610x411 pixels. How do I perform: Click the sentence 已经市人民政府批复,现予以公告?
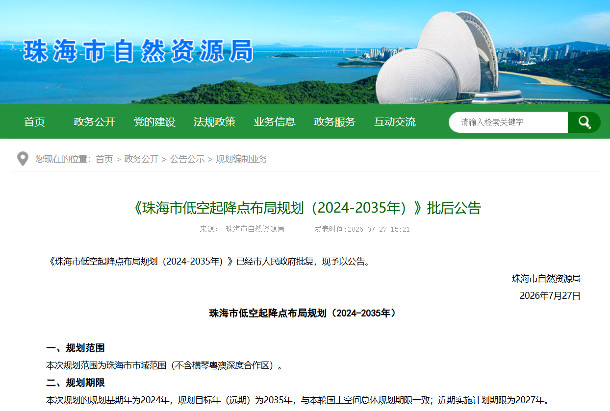click(303, 262)
